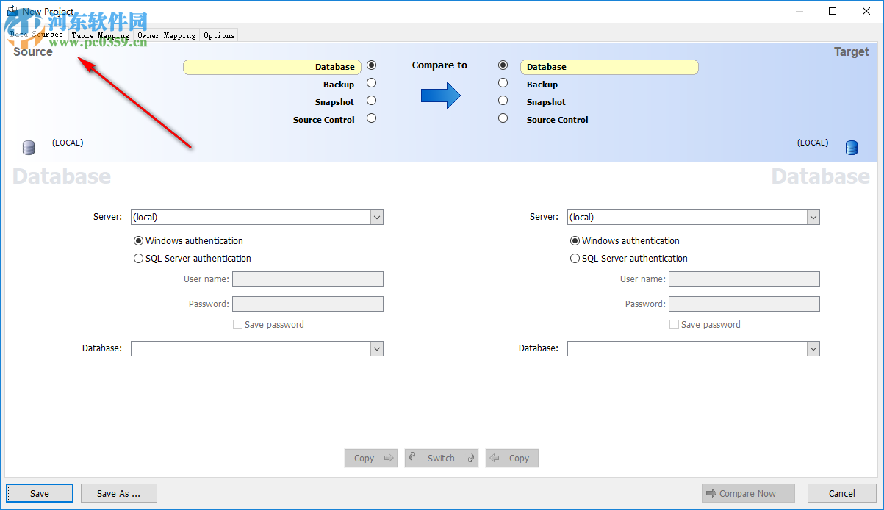Click the Save As button
The width and height of the screenshot is (884, 510).
click(118, 493)
